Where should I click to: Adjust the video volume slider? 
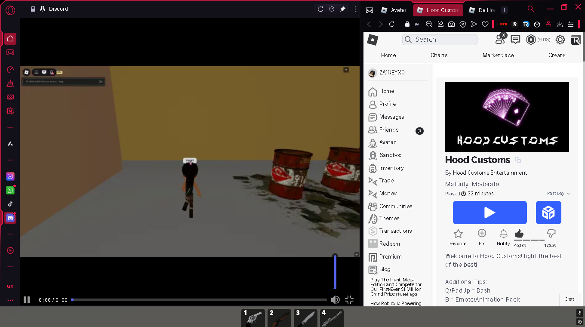pyautogui.click(x=335, y=272)
